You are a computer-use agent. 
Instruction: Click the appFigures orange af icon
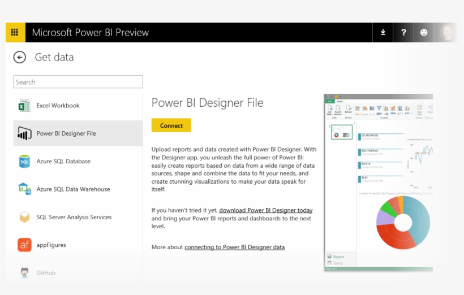pyautogui.click(x=24, y=245)
